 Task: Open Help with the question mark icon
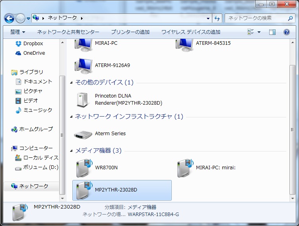pos(287,32)
